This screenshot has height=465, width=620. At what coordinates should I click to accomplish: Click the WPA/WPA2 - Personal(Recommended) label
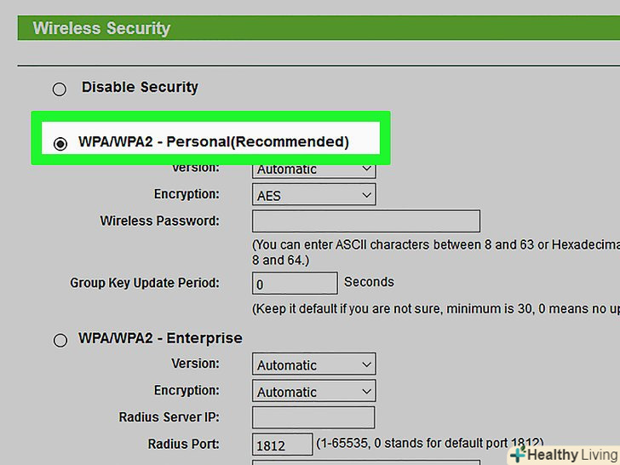click(214, 141)
